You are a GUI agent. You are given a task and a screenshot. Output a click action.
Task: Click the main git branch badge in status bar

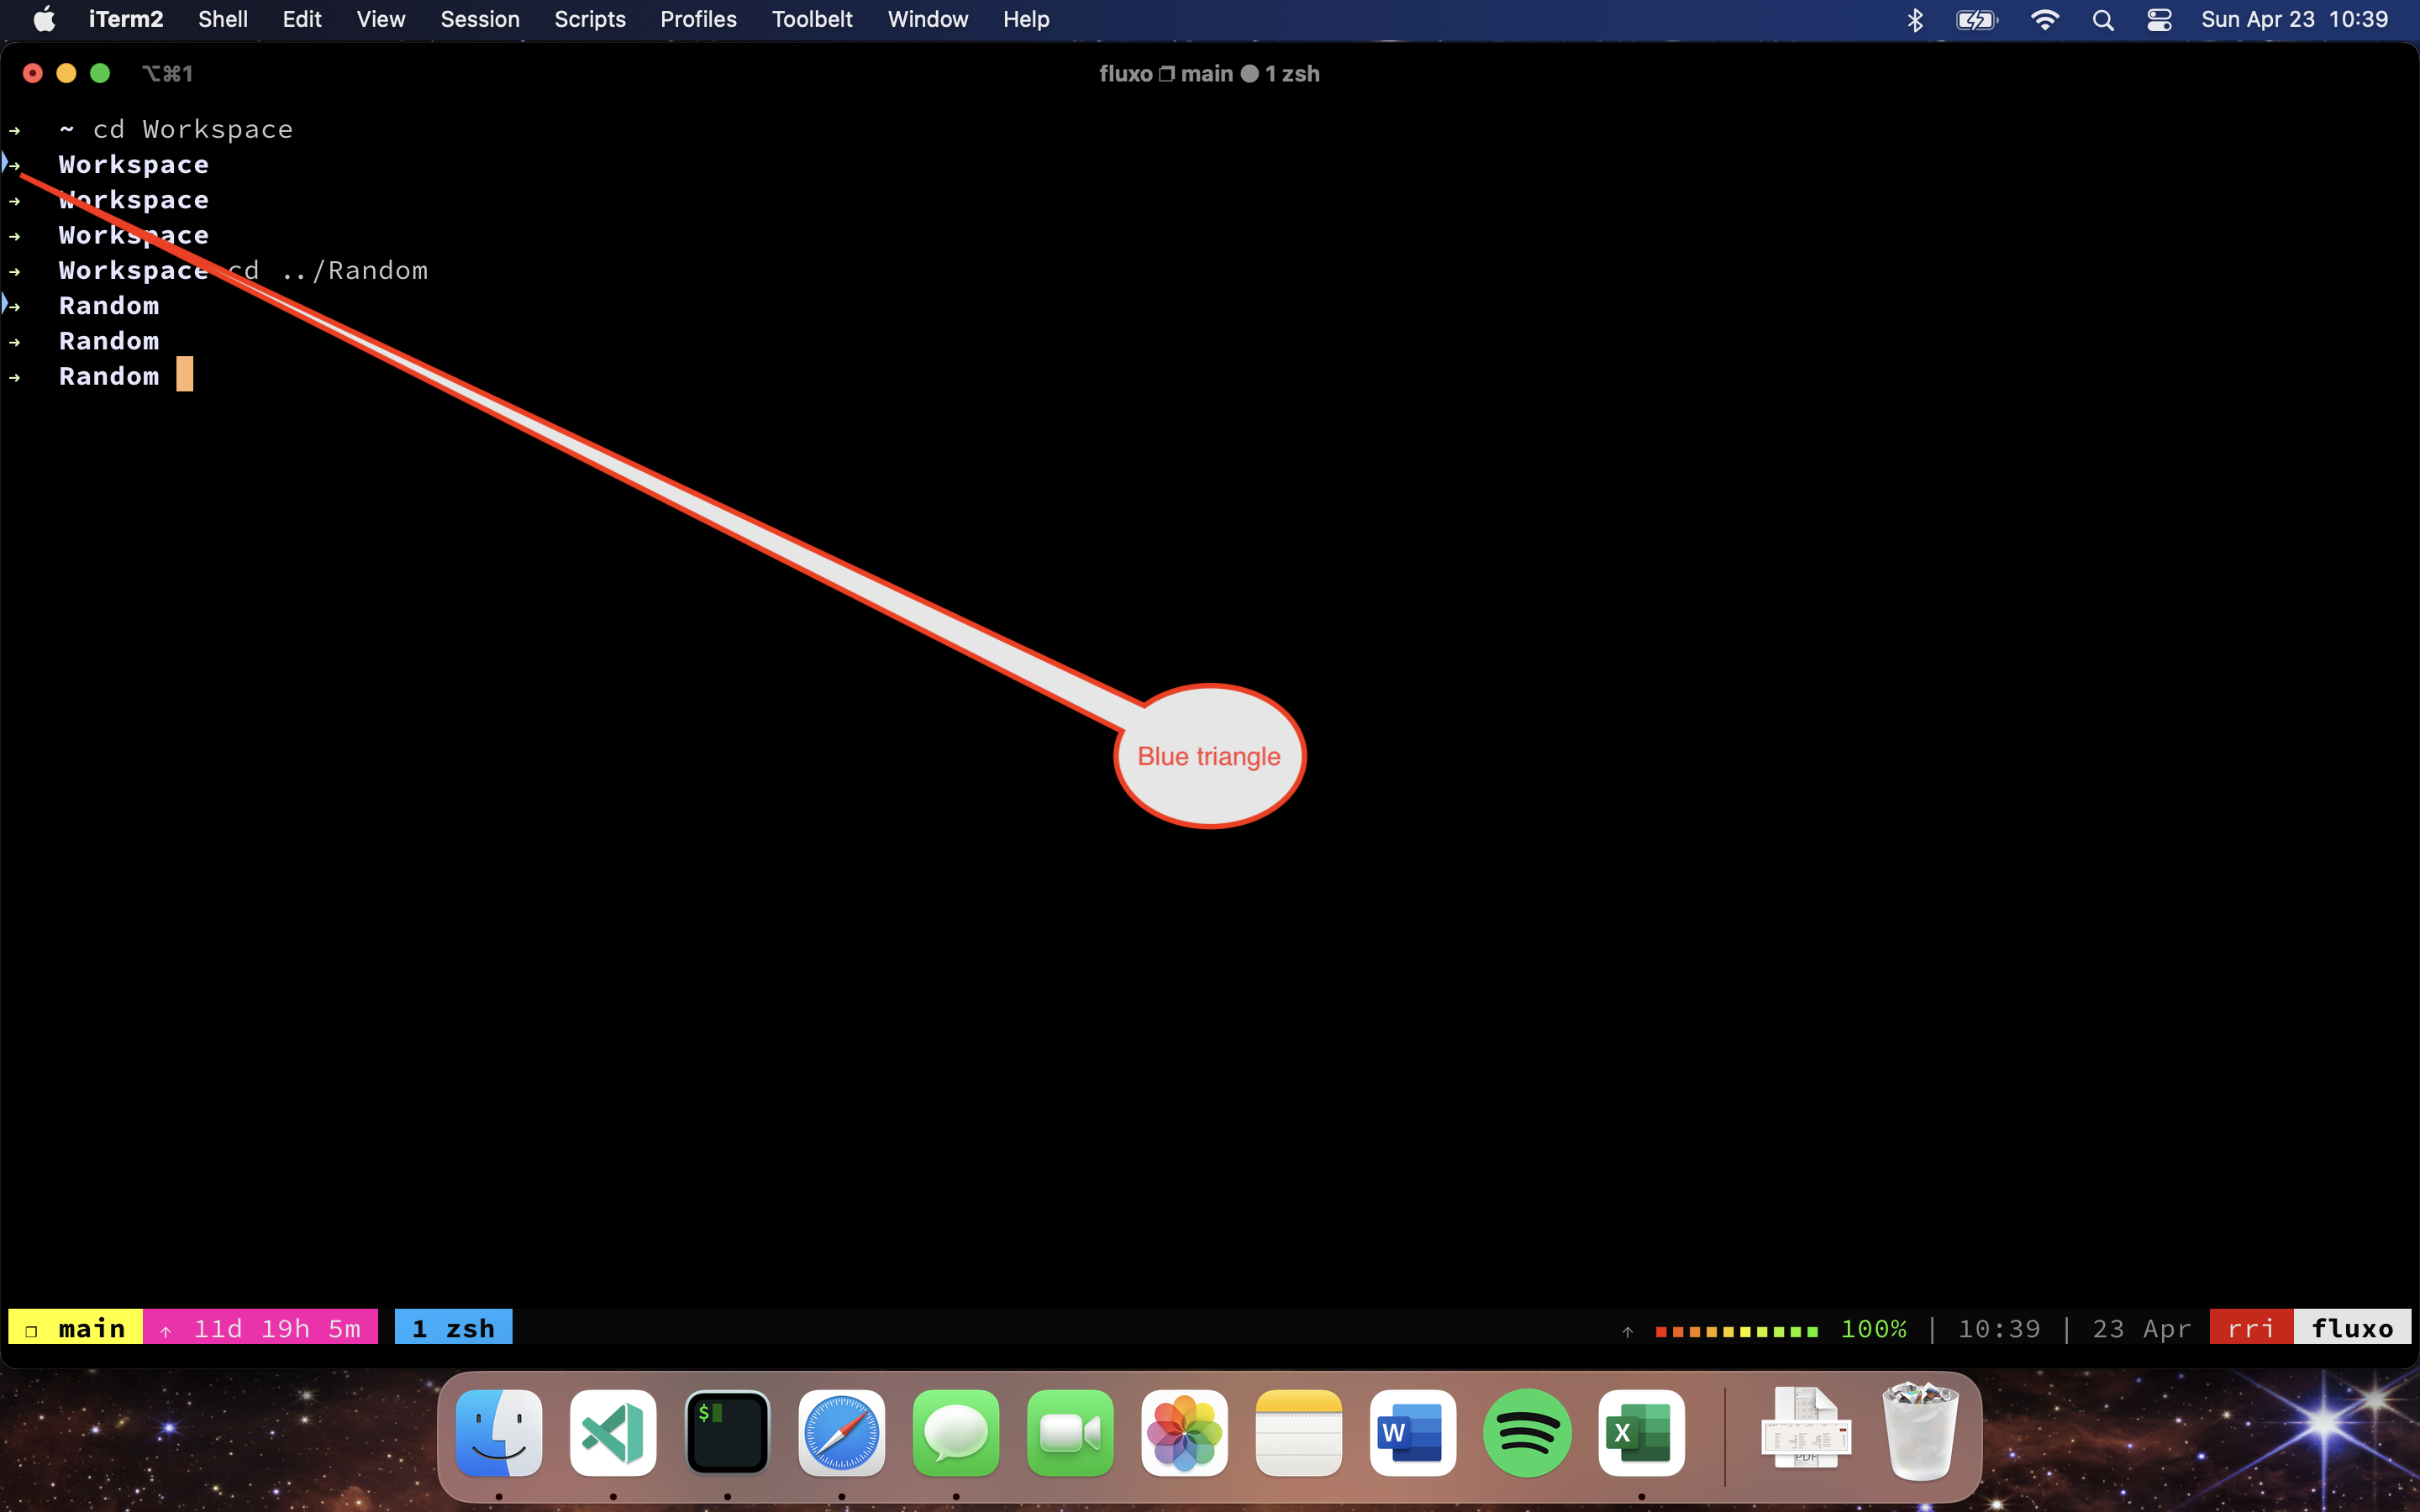click(75, 1327)
